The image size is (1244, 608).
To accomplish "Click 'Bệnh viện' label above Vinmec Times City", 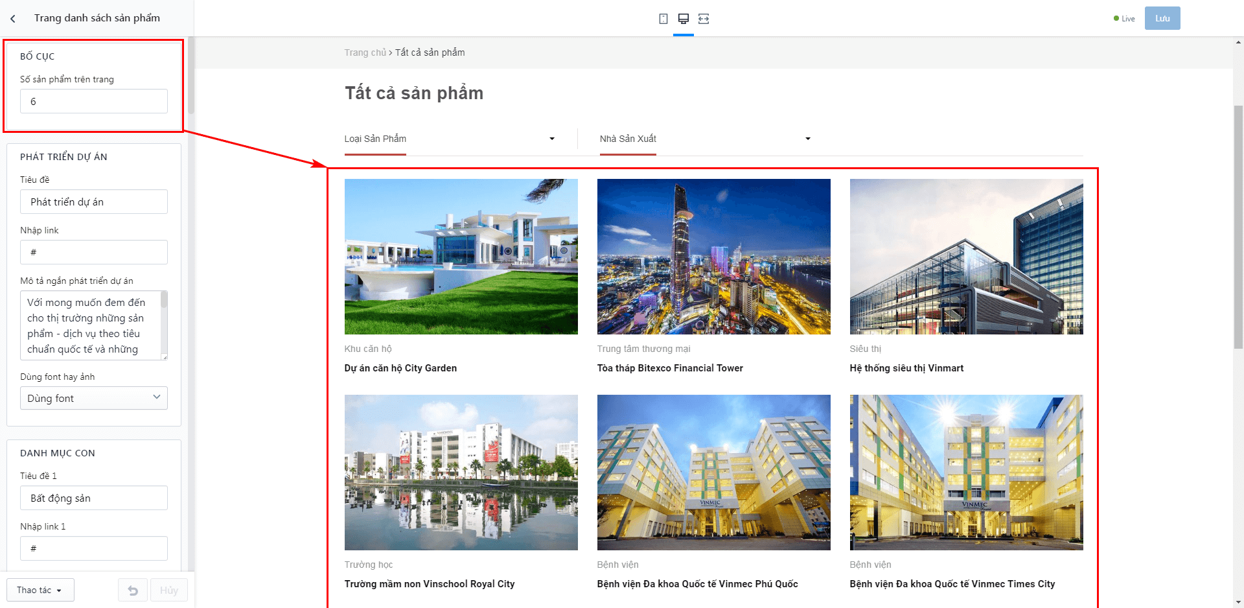I will click(x=871, y=565).
